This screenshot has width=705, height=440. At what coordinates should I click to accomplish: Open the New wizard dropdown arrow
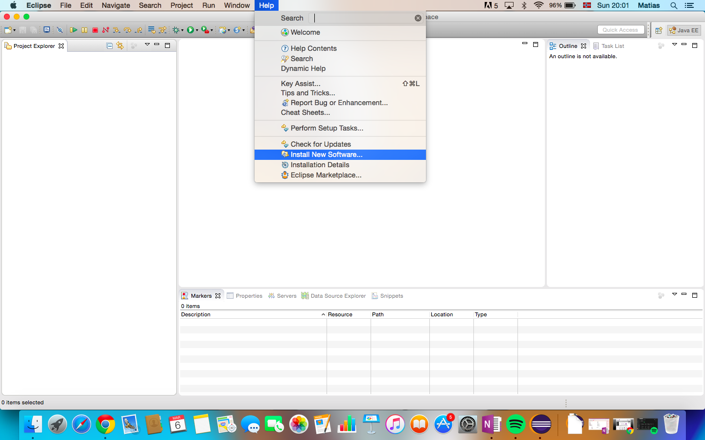(x=14, y=30)
